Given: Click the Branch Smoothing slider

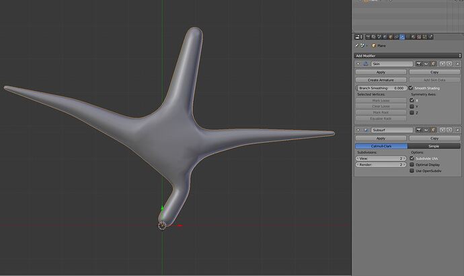Looking at the screenshot, I should (381, 88).
